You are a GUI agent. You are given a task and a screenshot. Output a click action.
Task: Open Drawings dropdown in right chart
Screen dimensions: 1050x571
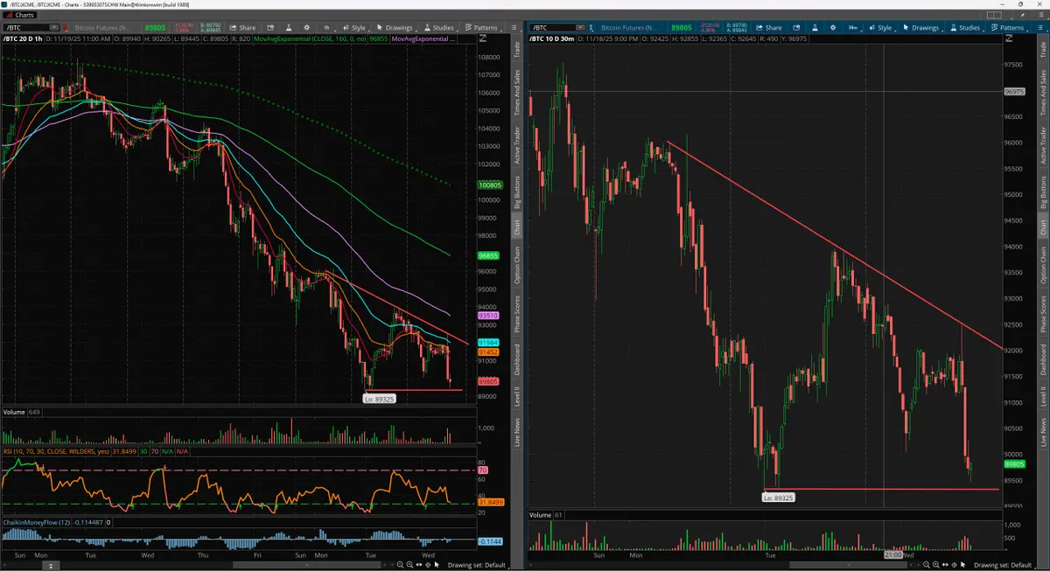click(x=922, y=28)
